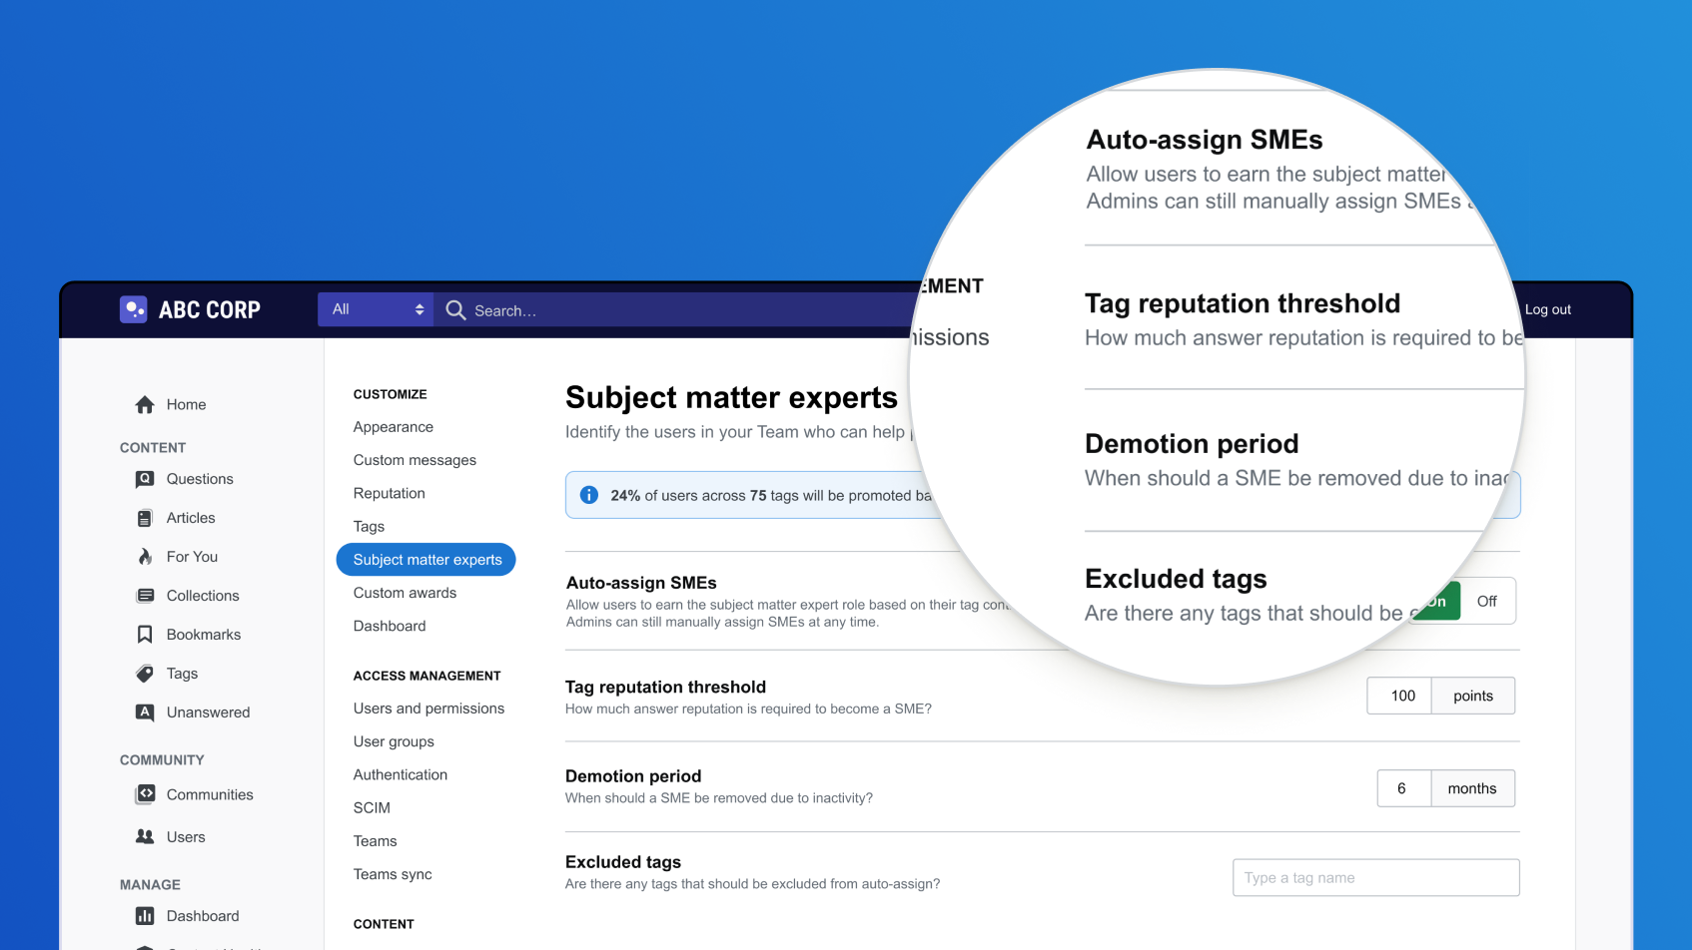This screenshot has height=950, width=1692.
Task: Go to Home in sidebar
Action: point(187,404)
